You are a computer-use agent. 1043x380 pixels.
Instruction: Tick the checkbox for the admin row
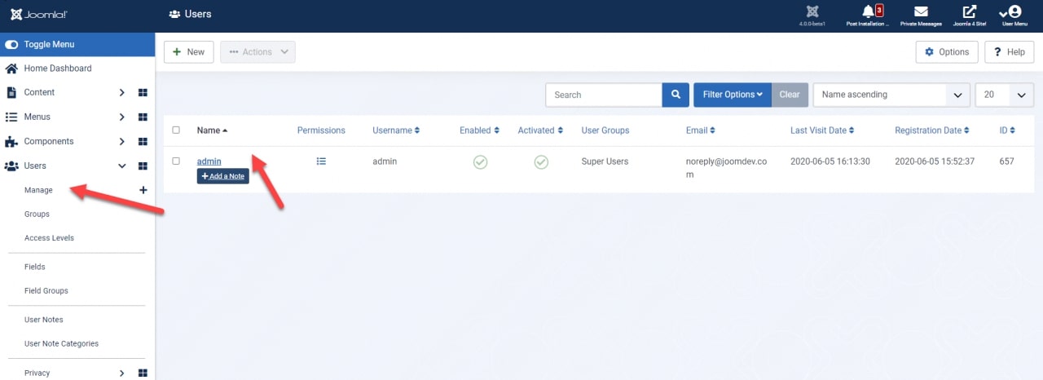pos(176,161)
